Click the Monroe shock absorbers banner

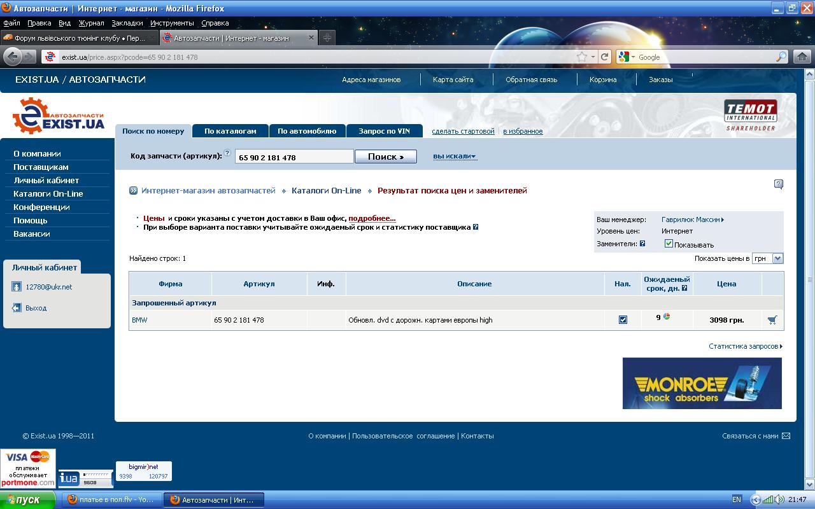tap(702, 383)
